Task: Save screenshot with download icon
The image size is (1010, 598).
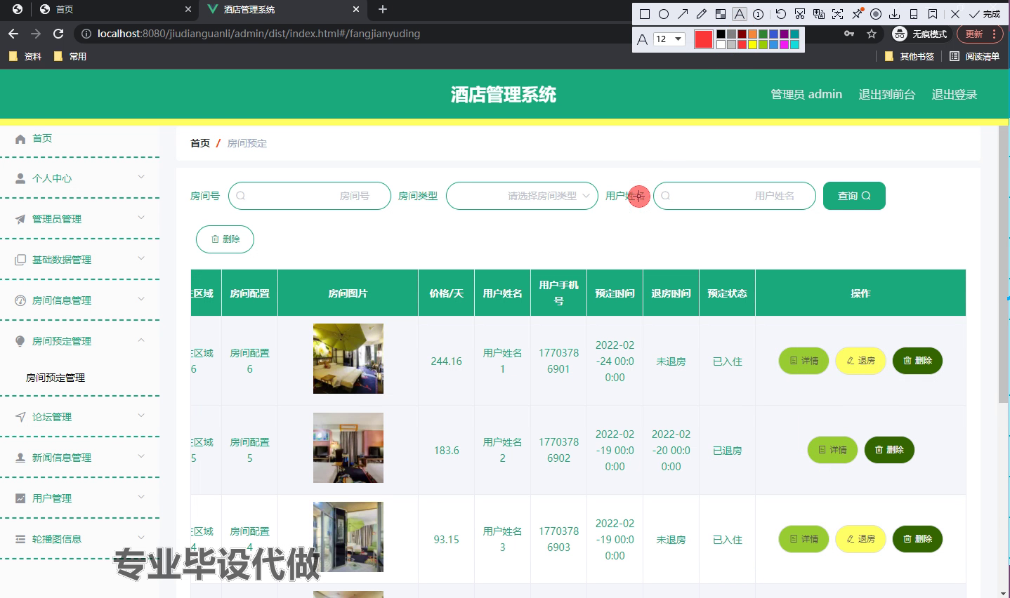Action: [895, 14]
